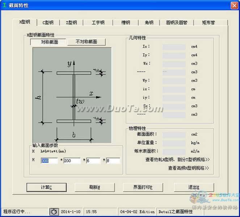
Task: Click the clock icon in status bar
Action: tap(54, 212)
